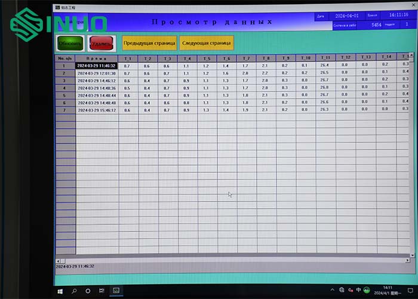Image resolution: width=418 pixels, height=299 pixels.
Task: Click the red Удалить button
Action: click(102, 44)
